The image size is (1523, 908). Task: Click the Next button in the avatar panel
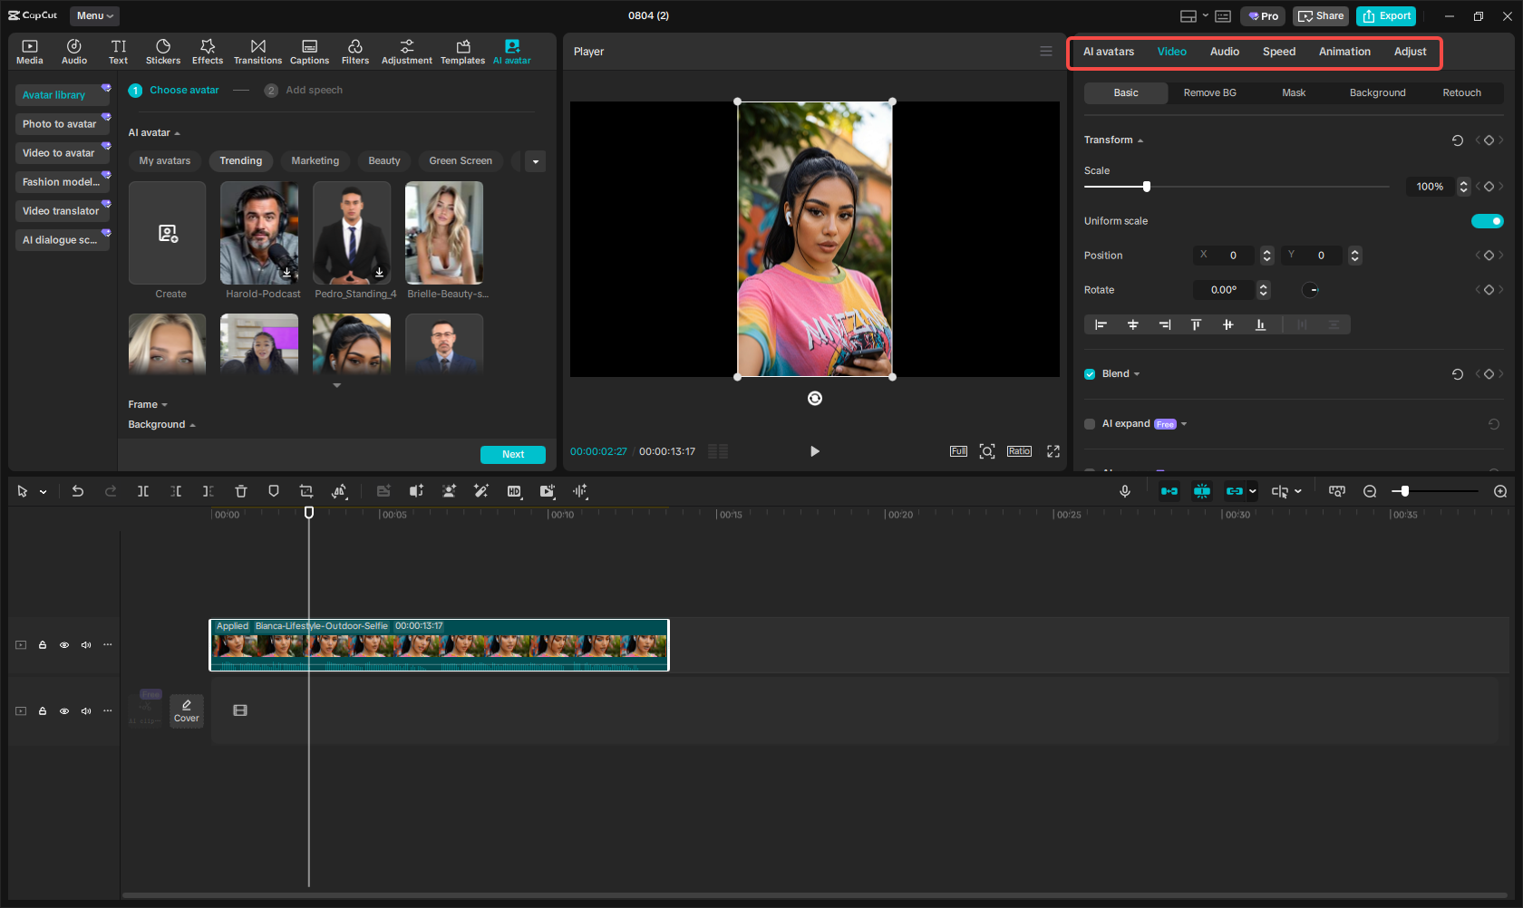click(512, 454)
